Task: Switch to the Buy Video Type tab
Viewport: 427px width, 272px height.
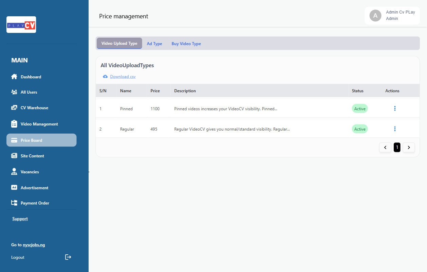Action: (186, 43)
